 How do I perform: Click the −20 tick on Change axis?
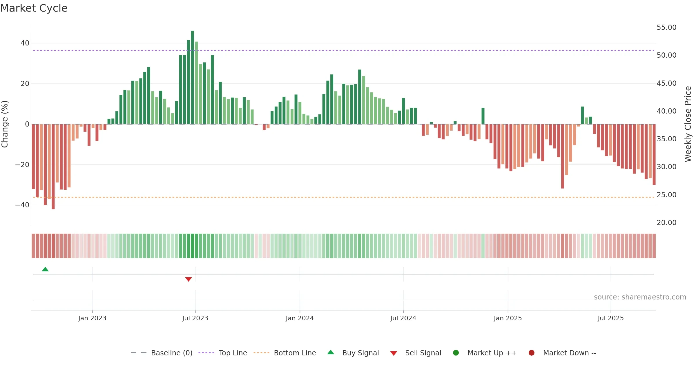pyautogui.click(x=22, y=165)
